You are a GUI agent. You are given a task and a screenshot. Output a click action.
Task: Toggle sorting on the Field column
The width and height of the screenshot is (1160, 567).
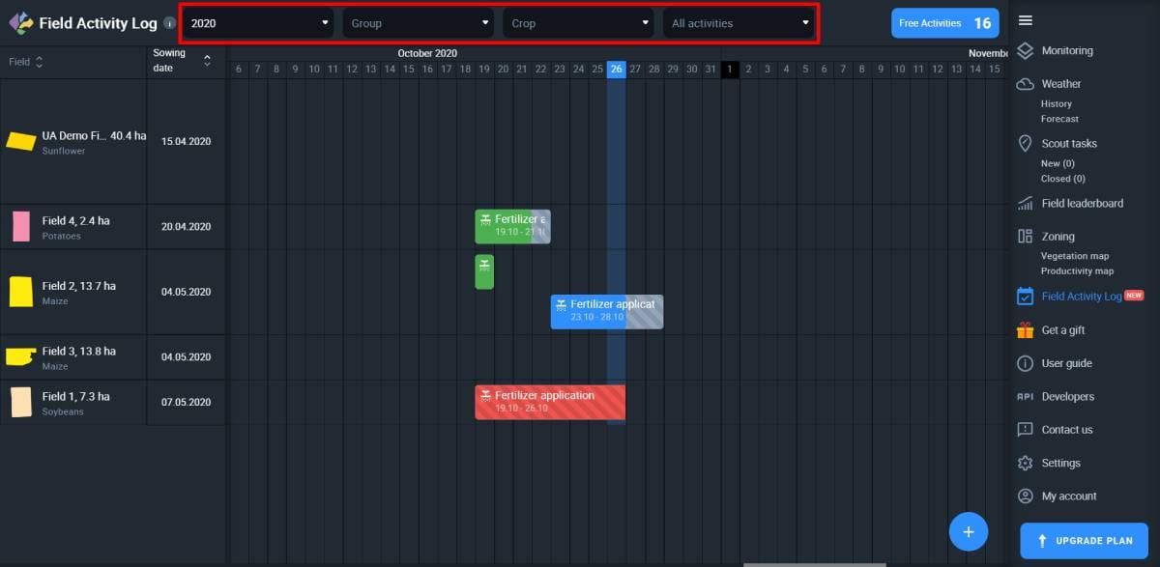(x=40, y=62)
